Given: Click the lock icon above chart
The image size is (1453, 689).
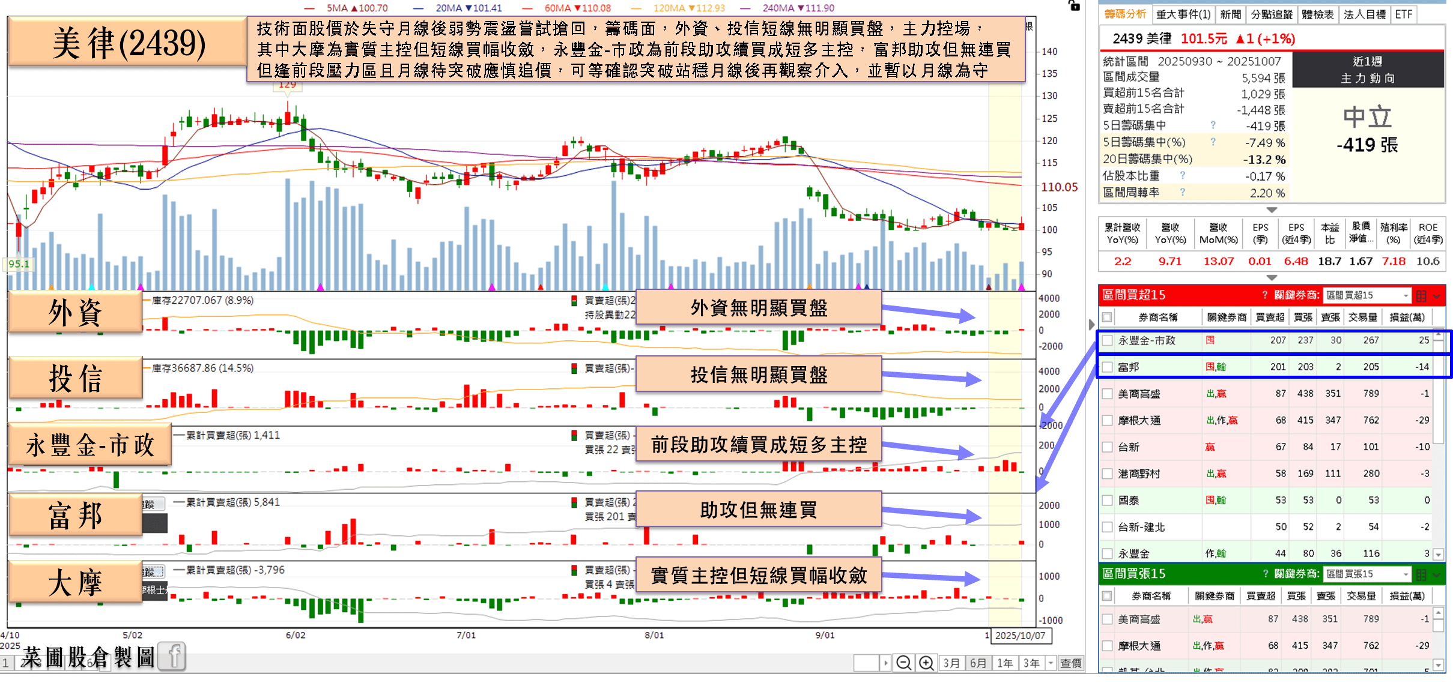Looking at the screenshot, I should click(x=1074, y=6).
